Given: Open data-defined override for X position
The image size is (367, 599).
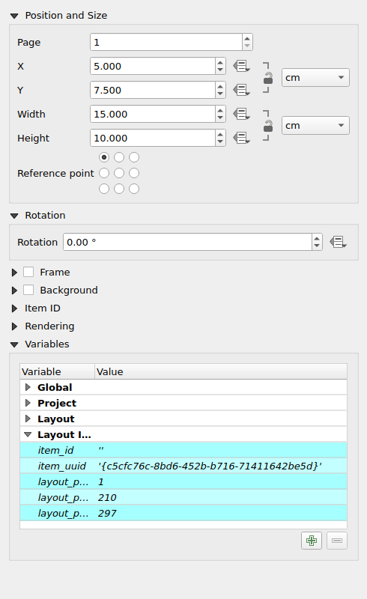Looking at the screenshot, I should [x=242, y=66].
